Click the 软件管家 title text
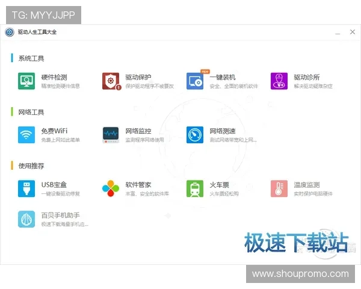 pos(138,185)
